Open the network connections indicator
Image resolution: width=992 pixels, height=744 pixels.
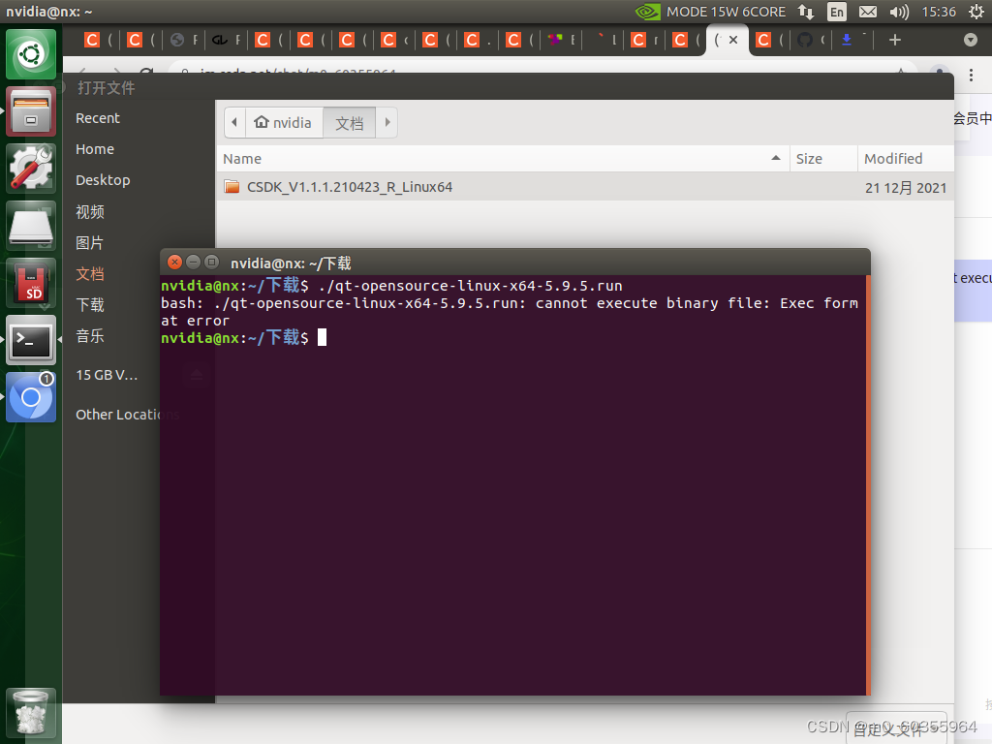tap(806, 12)
